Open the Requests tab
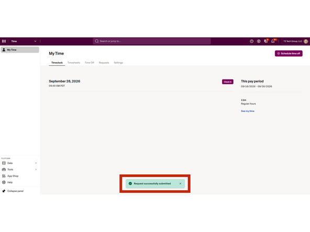This screenshot has width=310, height=232. point(104,63)
